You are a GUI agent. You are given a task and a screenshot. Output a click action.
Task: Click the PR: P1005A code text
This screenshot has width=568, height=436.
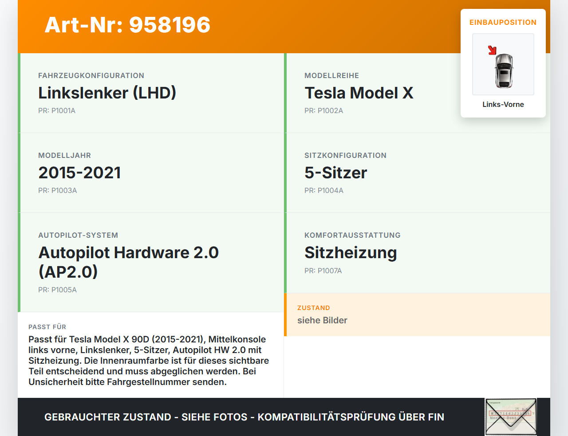coord(58,290)
